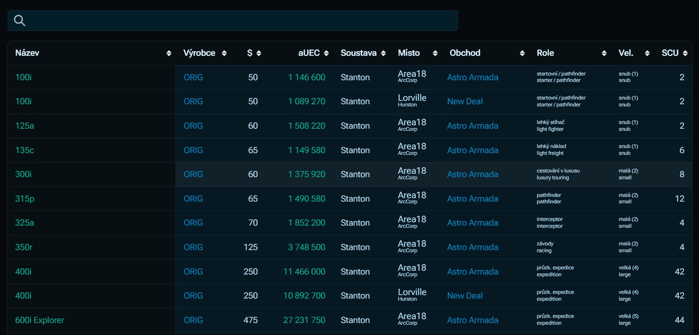Sort by Vel. size column arrows
699x335 pixels.
(x=647, y=53)
